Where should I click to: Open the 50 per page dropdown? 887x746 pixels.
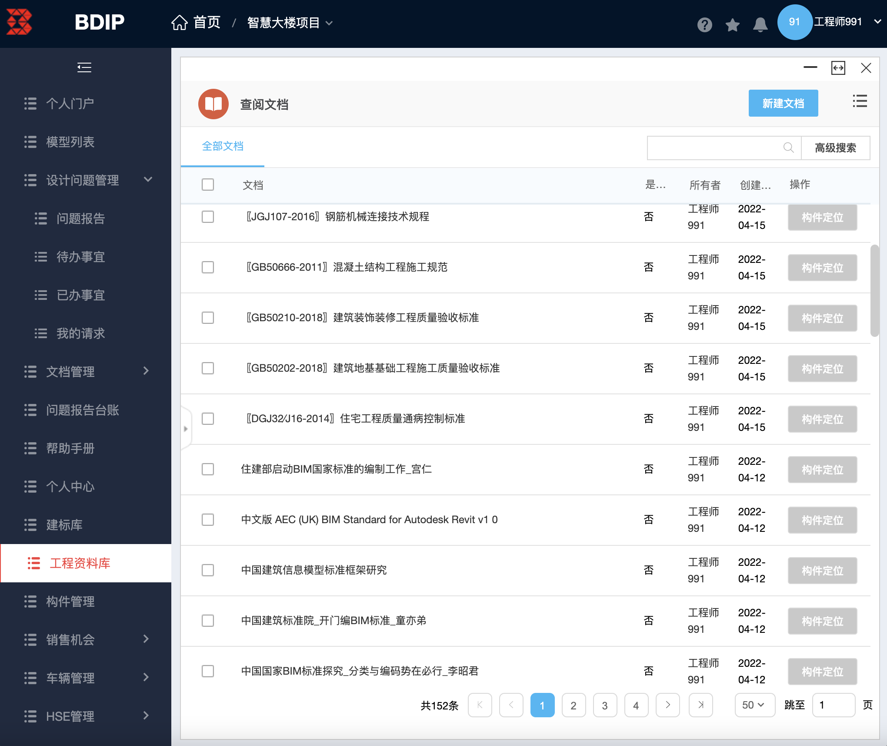755,705
